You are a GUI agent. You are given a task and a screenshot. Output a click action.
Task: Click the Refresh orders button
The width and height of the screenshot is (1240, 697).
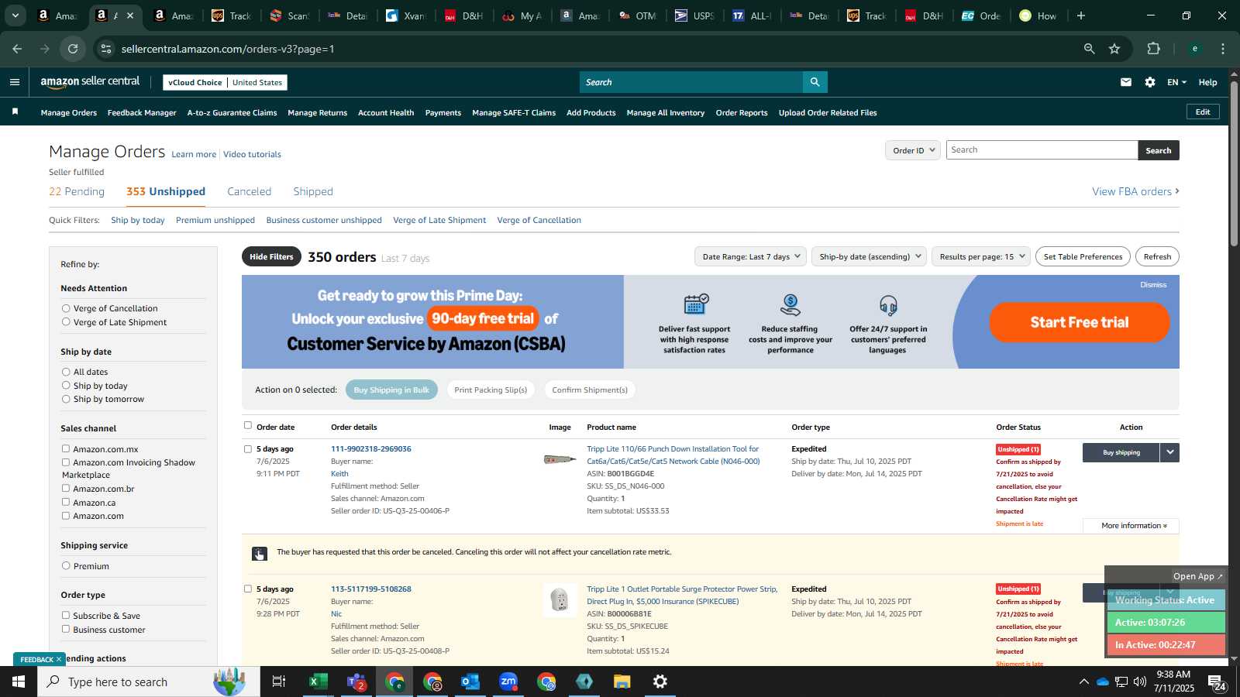[1157, 256]
